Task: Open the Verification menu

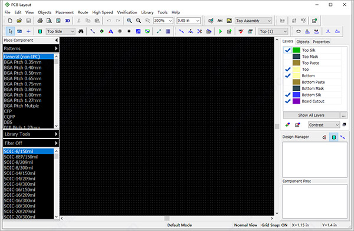Action: (x=127, y=12)
